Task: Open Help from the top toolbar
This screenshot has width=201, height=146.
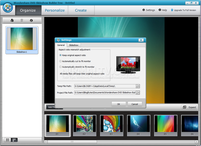Action: point(163,10)
